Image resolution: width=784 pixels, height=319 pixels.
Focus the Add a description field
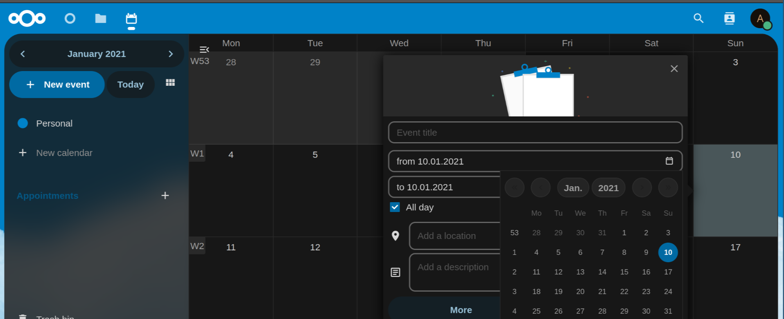[x=455, y=272]
